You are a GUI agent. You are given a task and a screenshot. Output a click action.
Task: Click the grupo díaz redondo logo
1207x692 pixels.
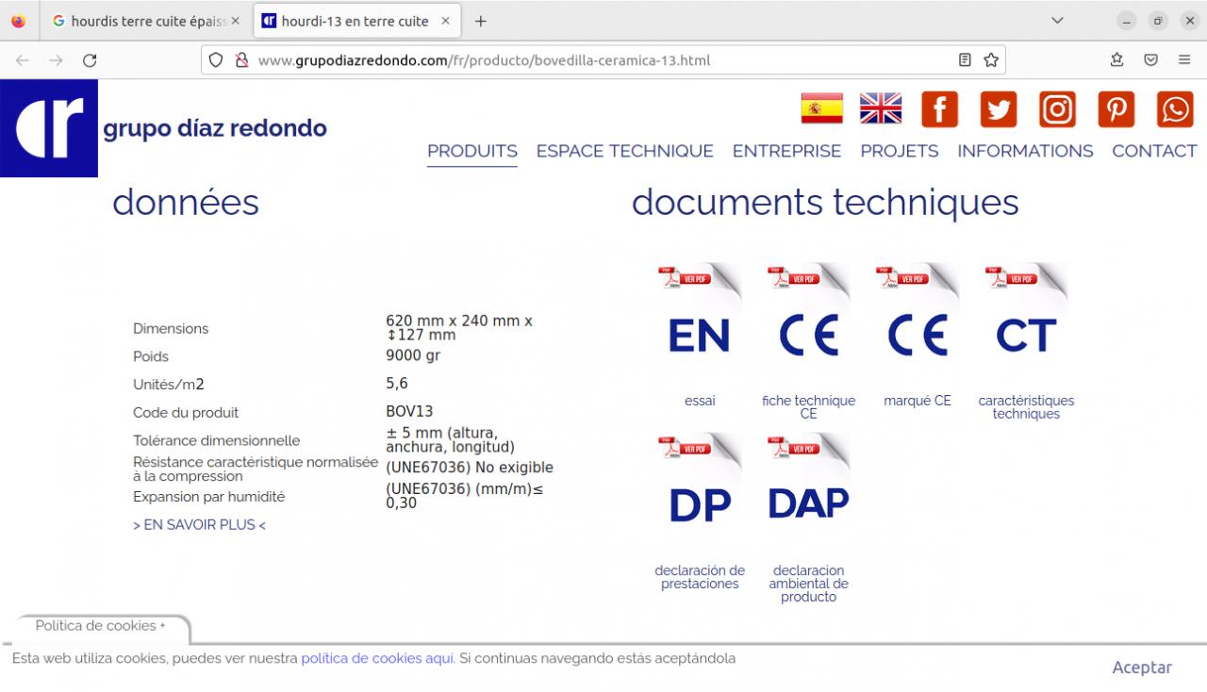coord(49,128)
